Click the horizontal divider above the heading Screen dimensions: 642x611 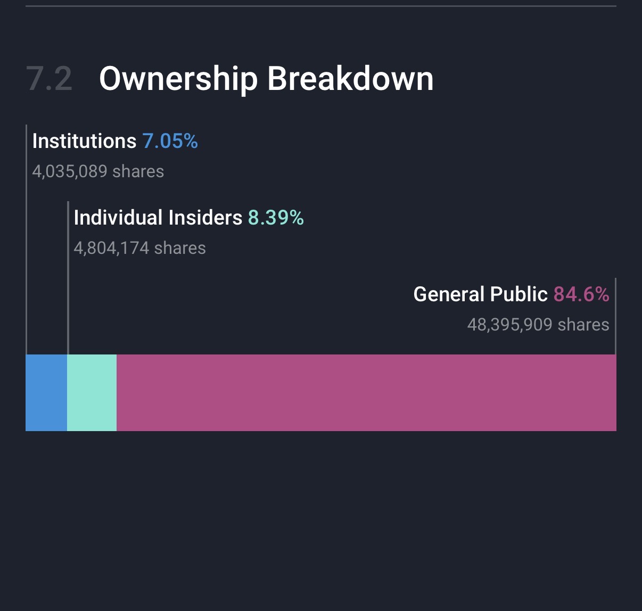[x=320, y=6]
